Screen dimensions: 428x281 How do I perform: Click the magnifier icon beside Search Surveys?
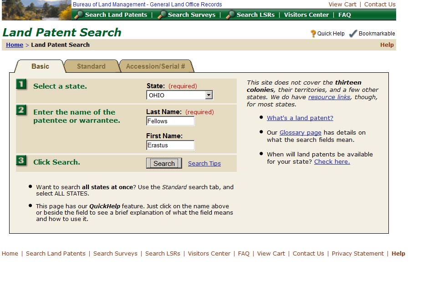coord(162,15)
